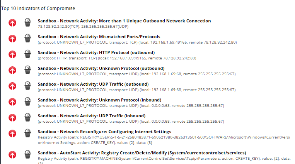Screen dimensions: 295x164
Task: Click sandbox bucket icon for AutoStart Activity row
Action: pyautogui.click(x=27, y=154)
